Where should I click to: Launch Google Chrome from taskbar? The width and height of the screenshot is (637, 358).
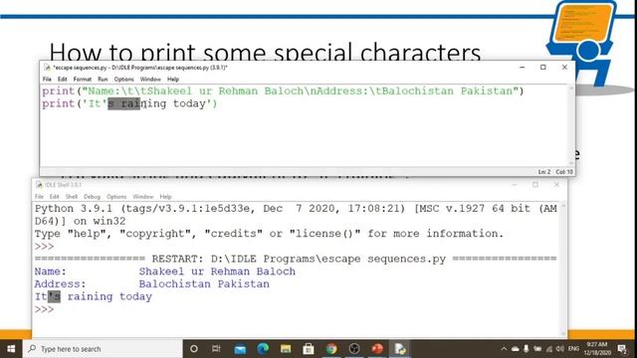[331, 349]
